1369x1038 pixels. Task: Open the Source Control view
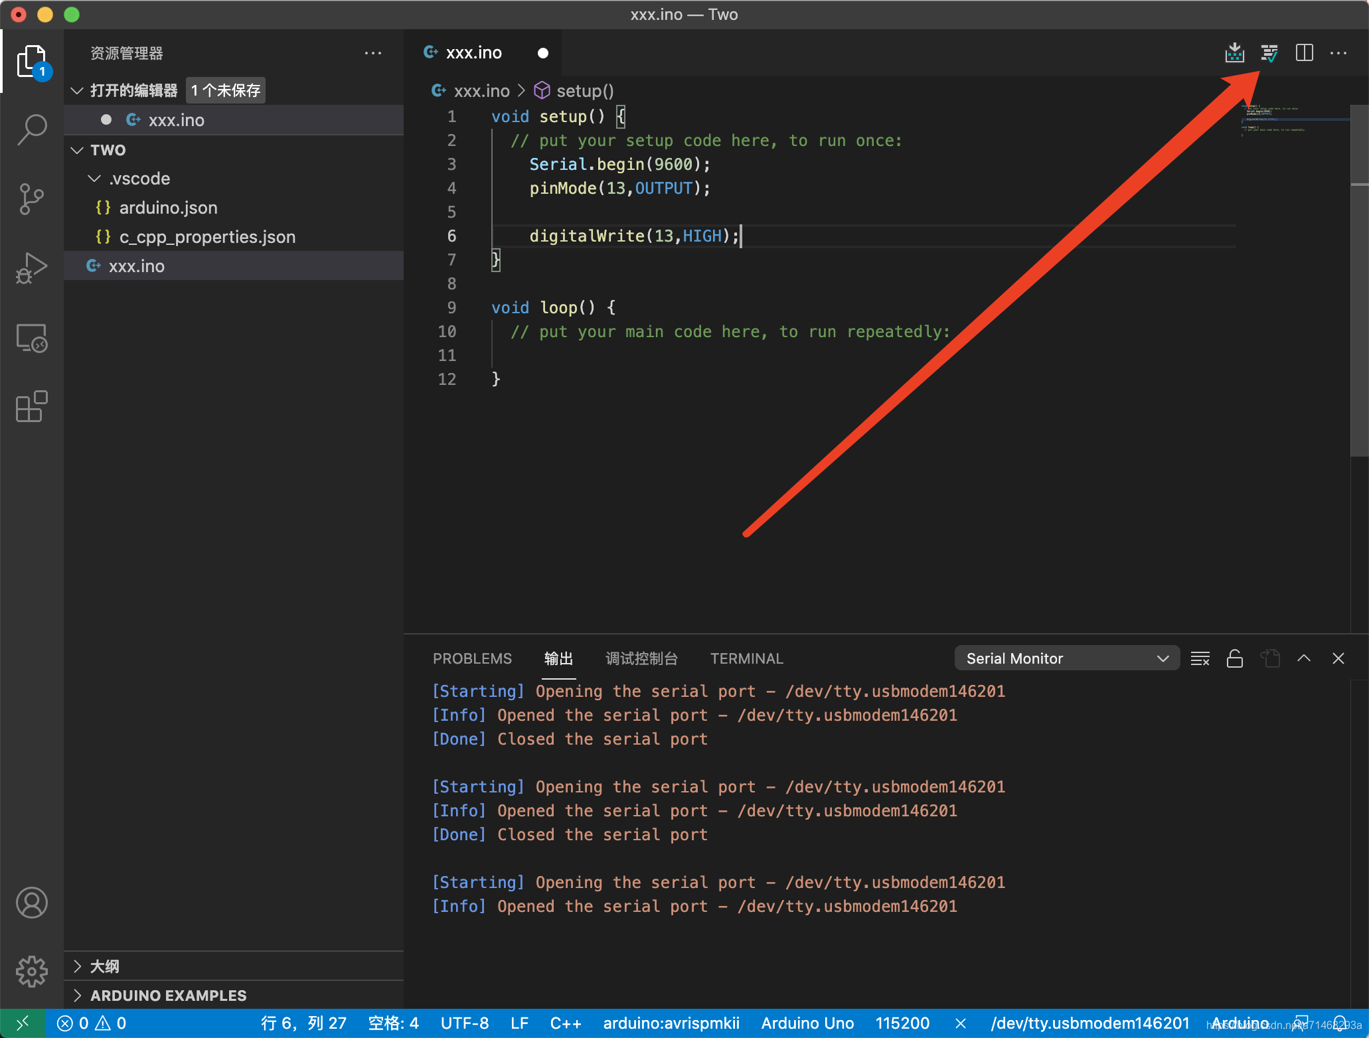coord(31,198)
